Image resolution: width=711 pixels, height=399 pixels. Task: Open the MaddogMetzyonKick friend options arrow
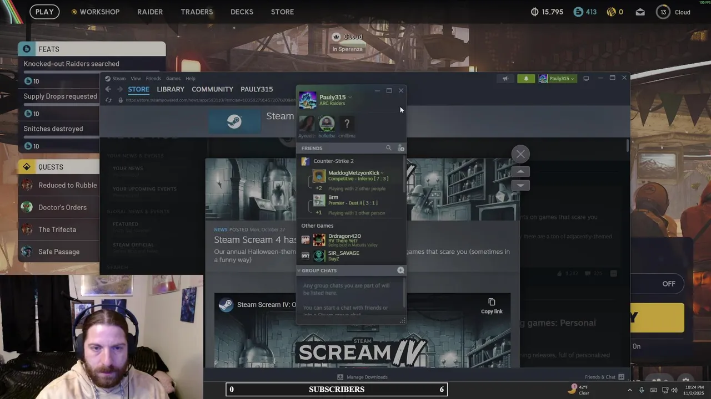[382, 173]
